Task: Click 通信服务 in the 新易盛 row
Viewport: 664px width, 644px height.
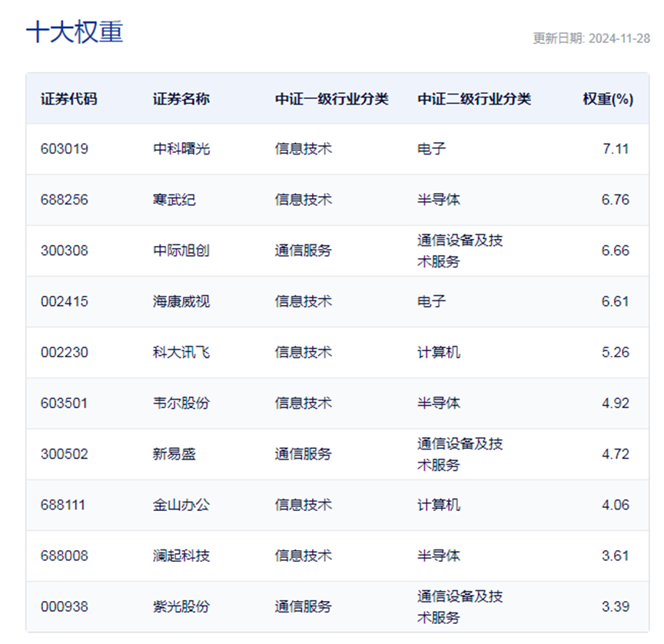Action: pyautogui.click(x=304, y=454)
